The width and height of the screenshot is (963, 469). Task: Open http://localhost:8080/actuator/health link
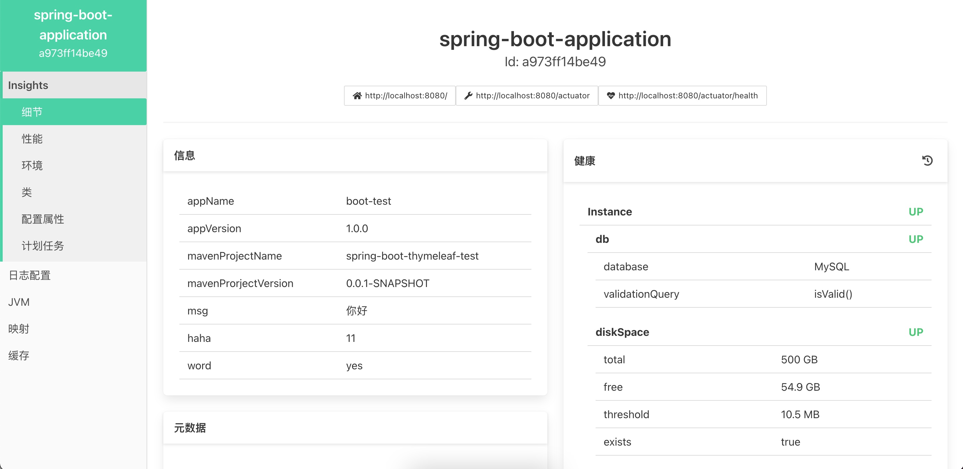pos(688,96)
